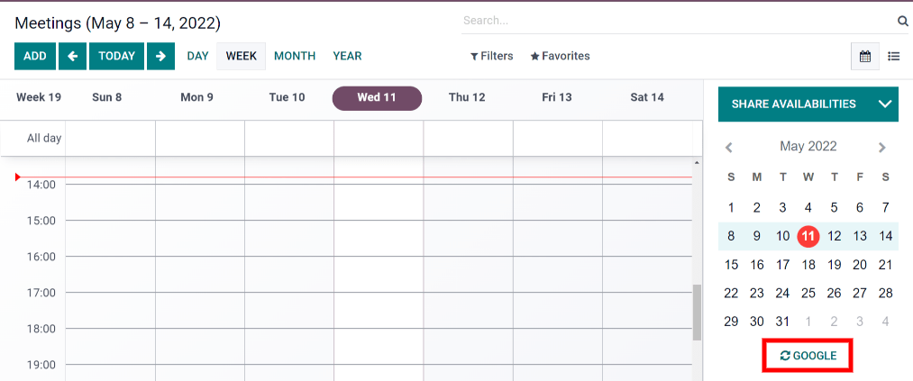Open the Filters dropdown
Image resolution: width=913 pixels, height=381 pixels.
[x=492, y=56]
